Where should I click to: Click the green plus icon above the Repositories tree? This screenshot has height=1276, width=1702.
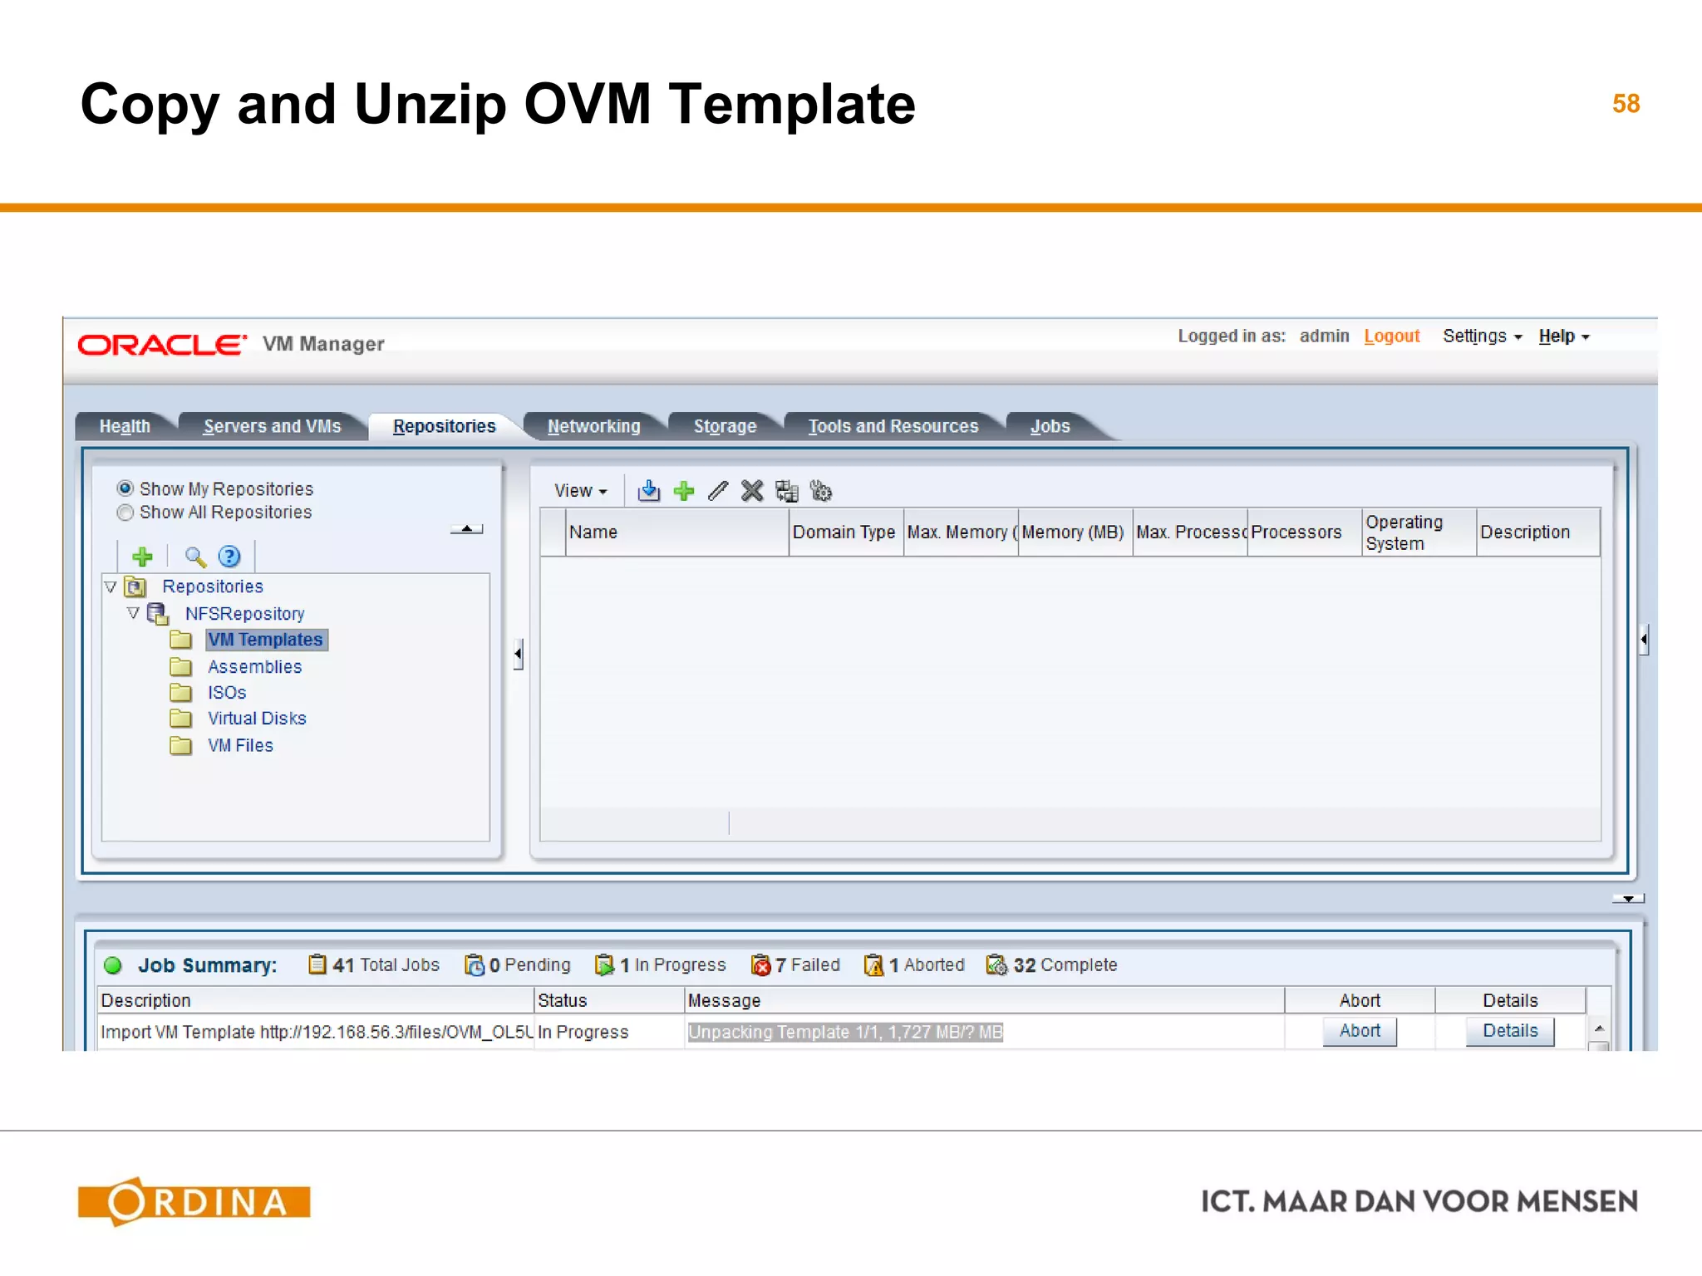[x=143, y=557]
